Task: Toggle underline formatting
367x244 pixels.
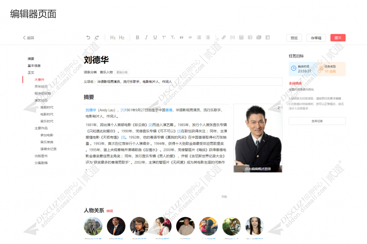Action: [x=155, y=37]
